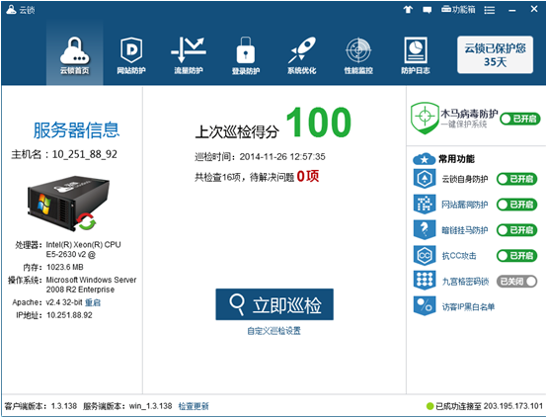Select the 流量防护 traffic icon
The width and height of the screenshot is (546, 418).
tap(189, 49)
